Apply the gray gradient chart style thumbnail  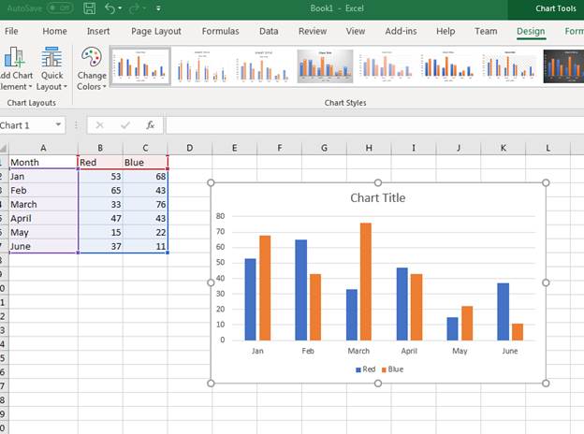click(325, 66)
